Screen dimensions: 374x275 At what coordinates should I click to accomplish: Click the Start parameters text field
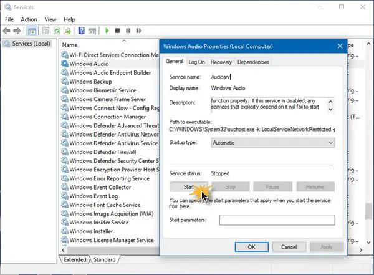pos(277,220)
